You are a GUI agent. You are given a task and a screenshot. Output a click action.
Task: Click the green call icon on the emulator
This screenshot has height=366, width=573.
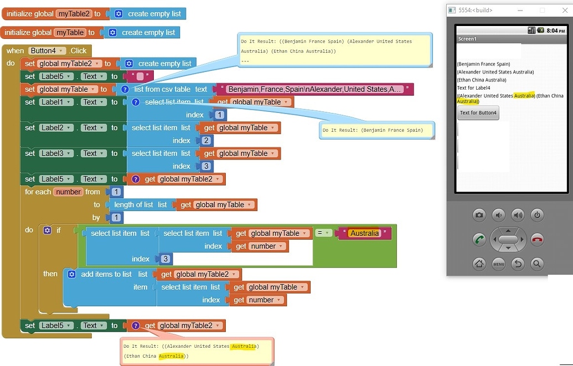481,240
